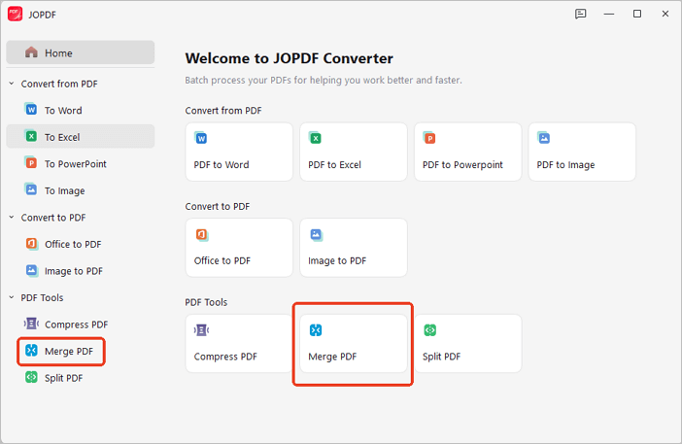Image resolution: width=682 pixels, height=444 pixels.
Task: Minimize the JOPDF window
Action: point(609,14)
